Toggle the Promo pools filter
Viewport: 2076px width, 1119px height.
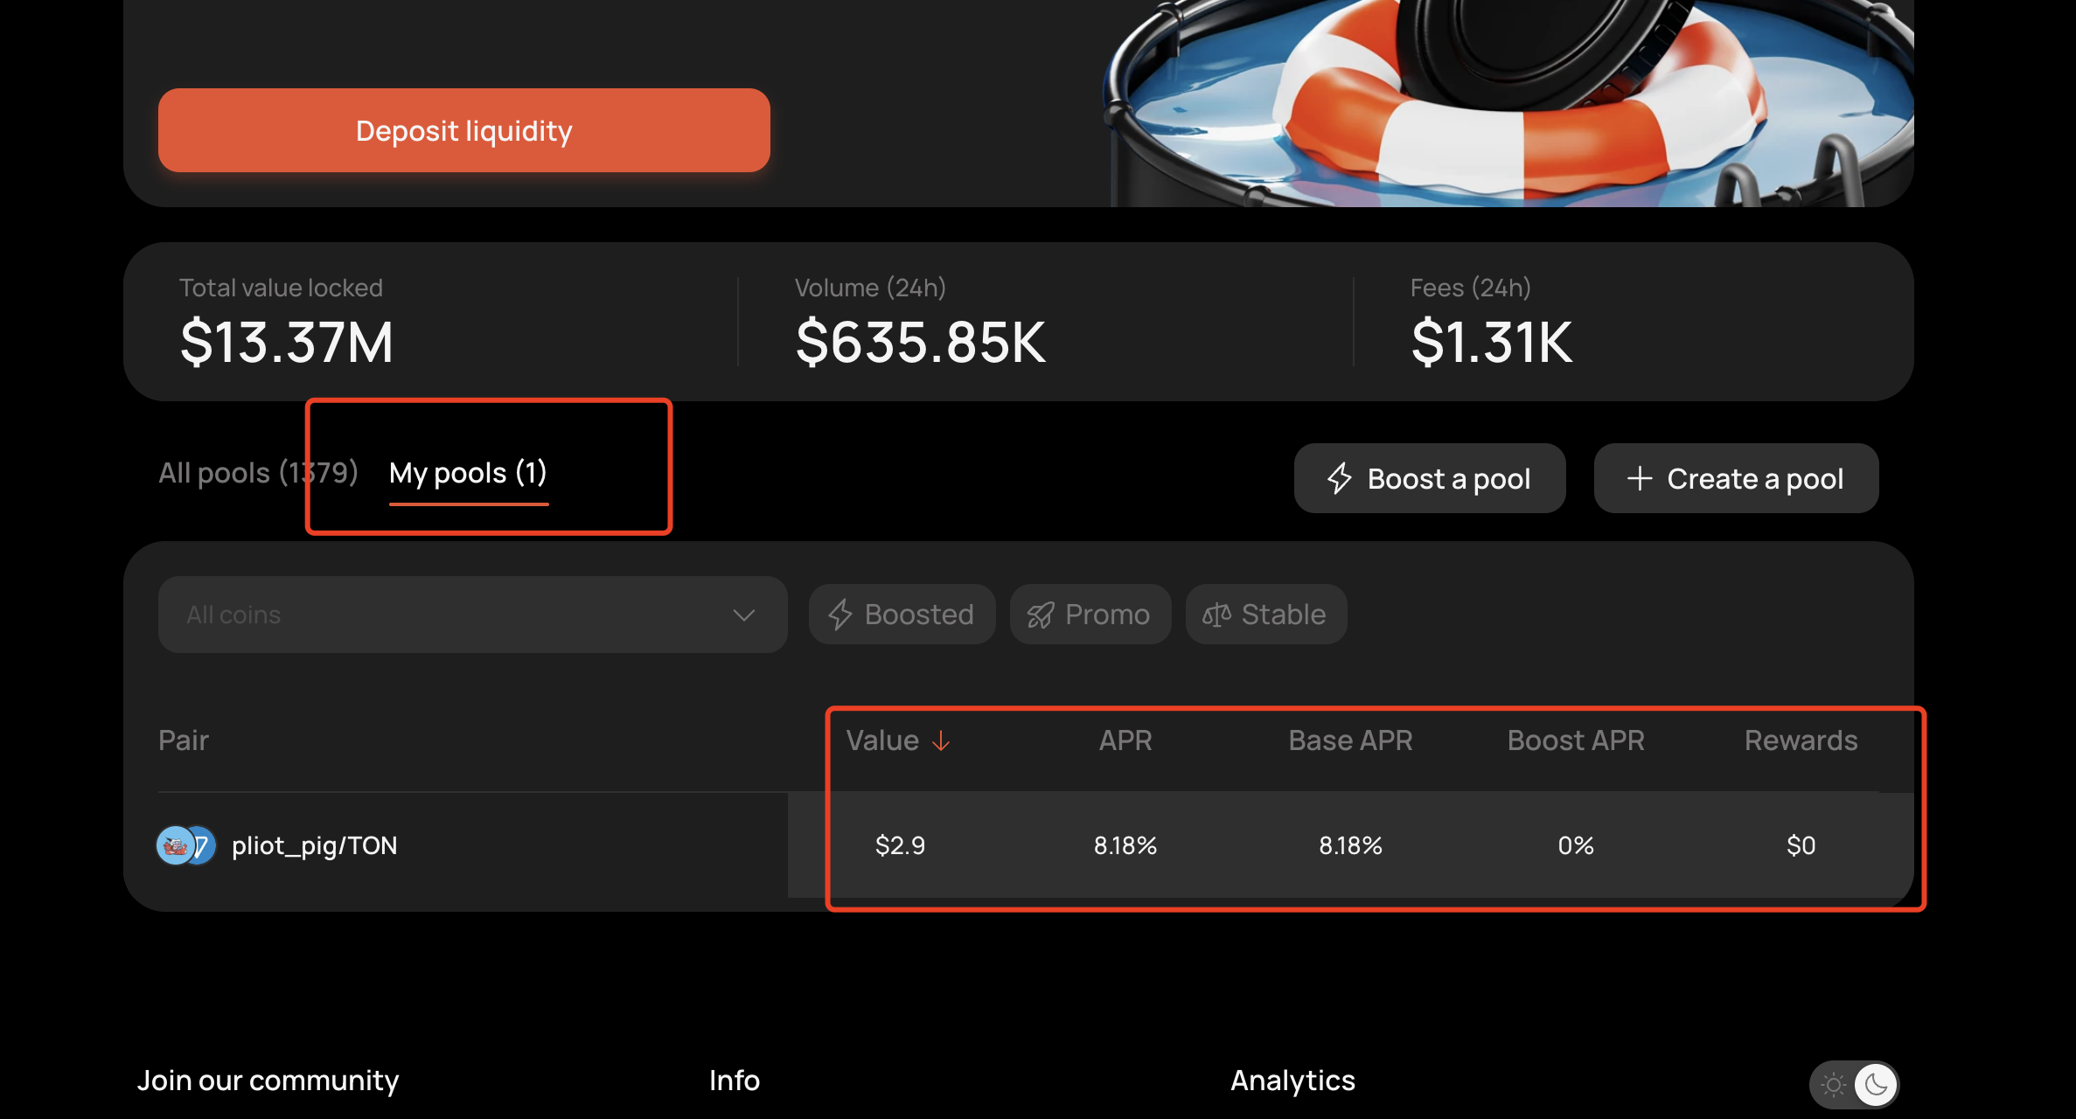1090,615
